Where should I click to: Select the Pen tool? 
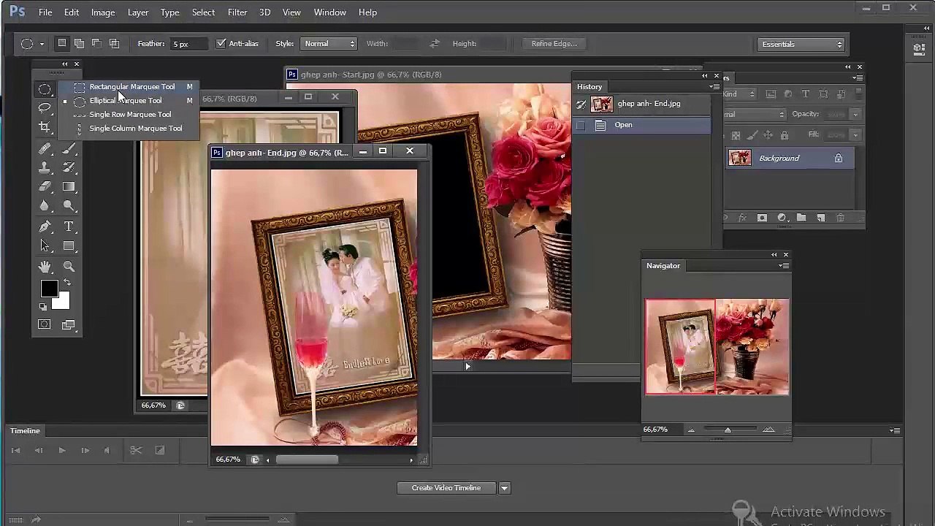(x=45, y=226)
